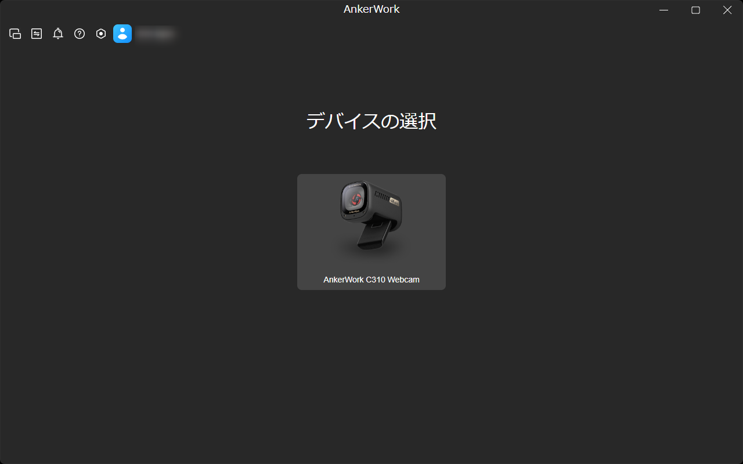Image resolution: width=743 pixels, height=464 pixels.
Task: Click the blurred account name
Action: click(156, 34)
